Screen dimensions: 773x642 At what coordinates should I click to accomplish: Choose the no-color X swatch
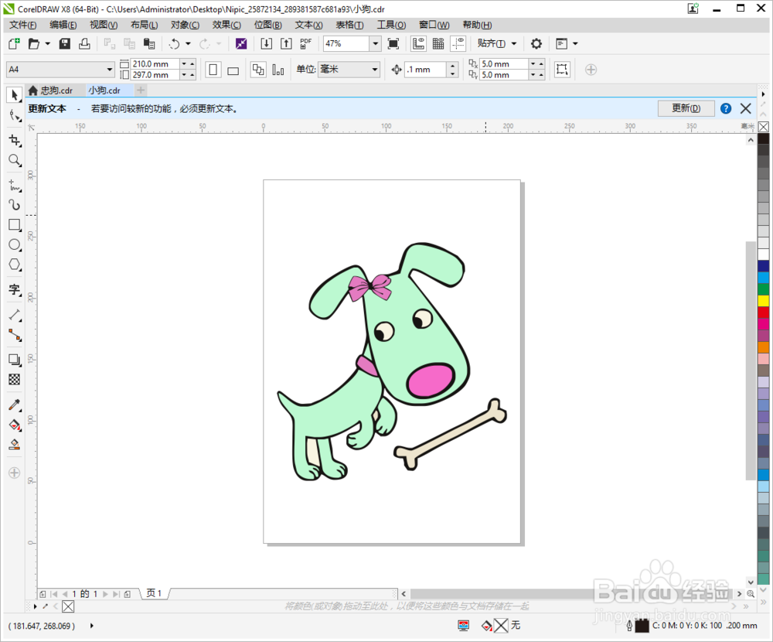pos(763,127)
